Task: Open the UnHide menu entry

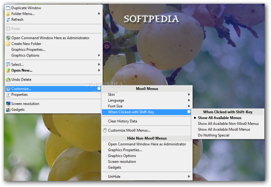Action: click(147, 177)
